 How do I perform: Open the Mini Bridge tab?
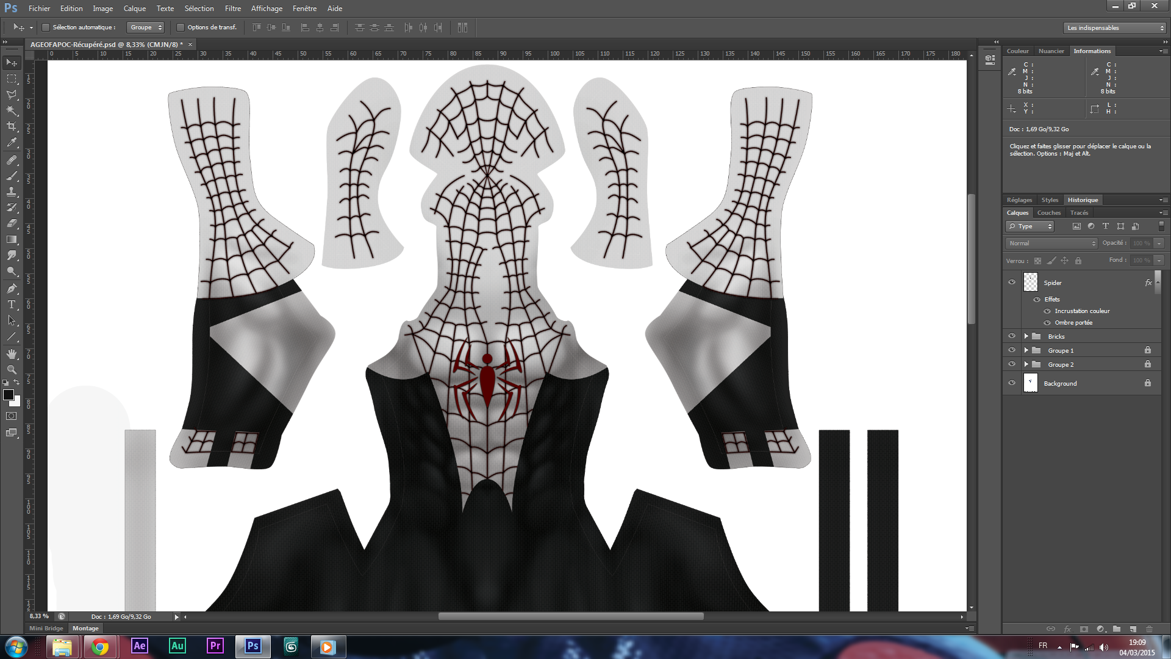46,628
